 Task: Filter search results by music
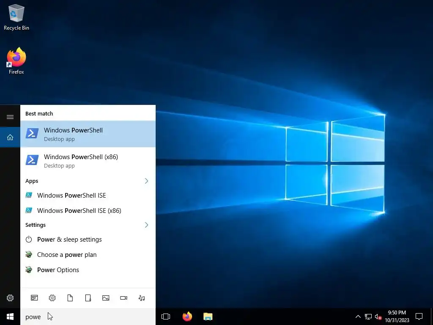(x=142, y=298)
